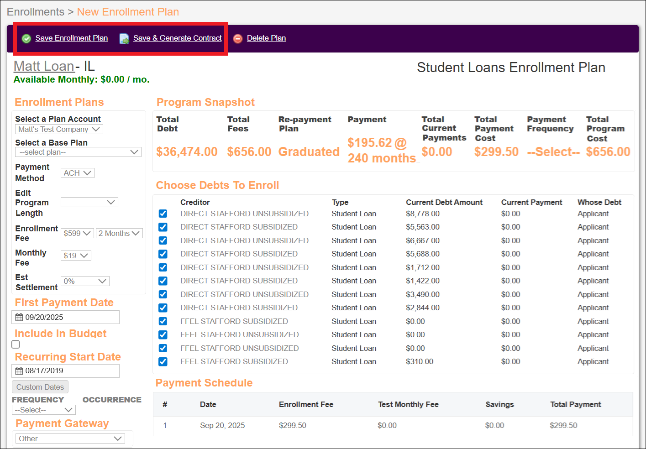Go to Enrollments breadcrumb
Image resolution: width=646 pixels, height=449 pixels.
point(36,12)
